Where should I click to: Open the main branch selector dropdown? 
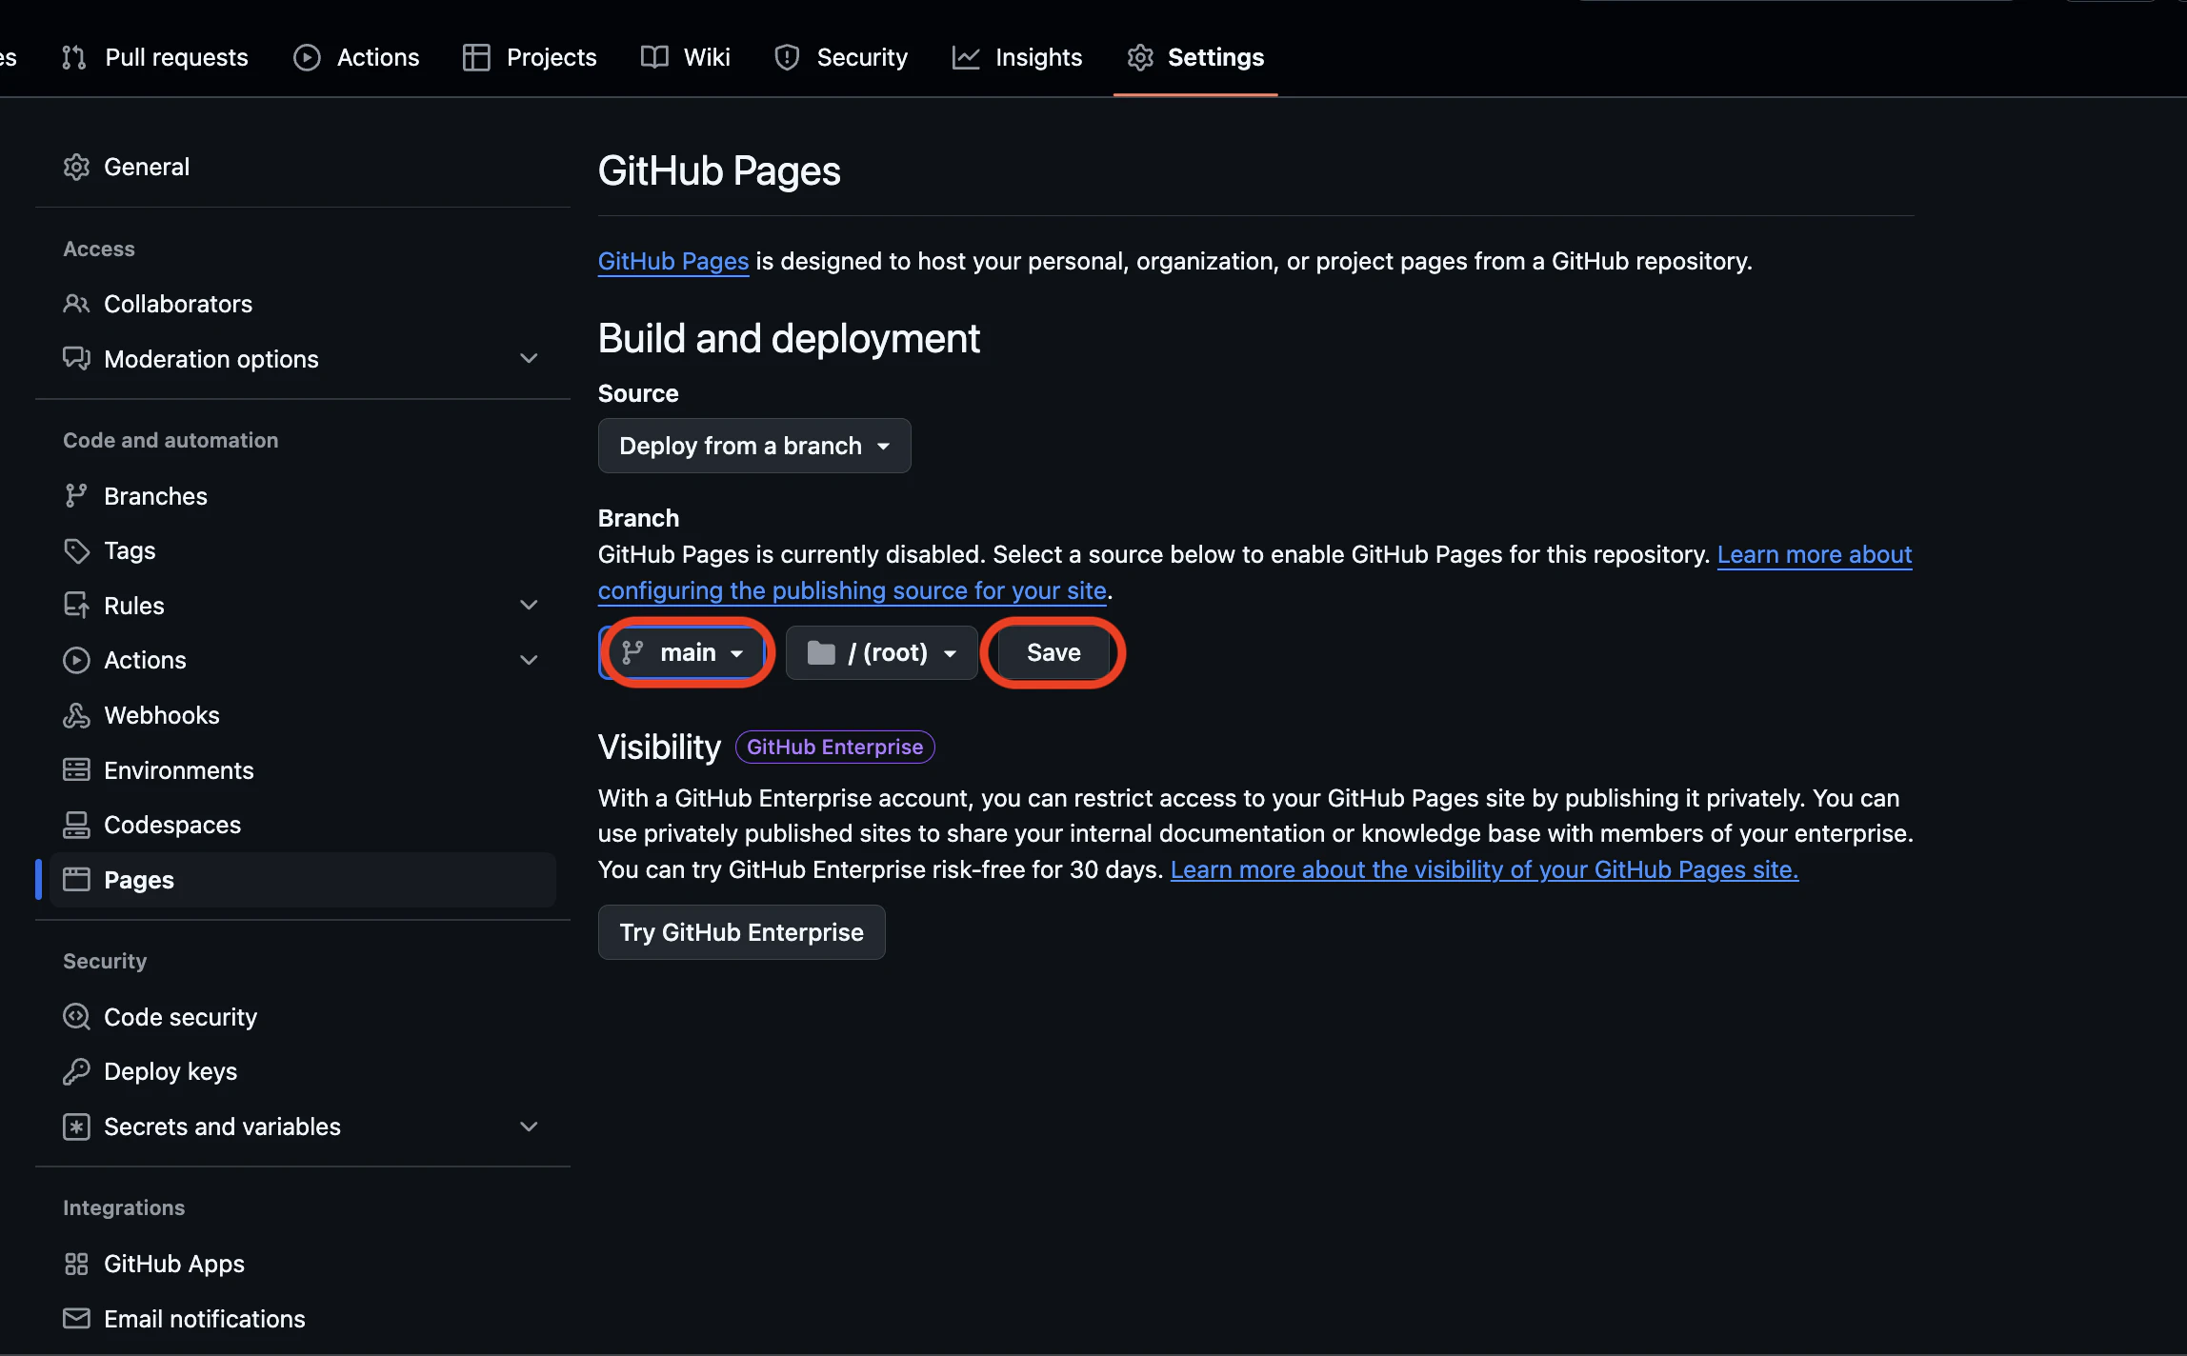tap(682, 652)
